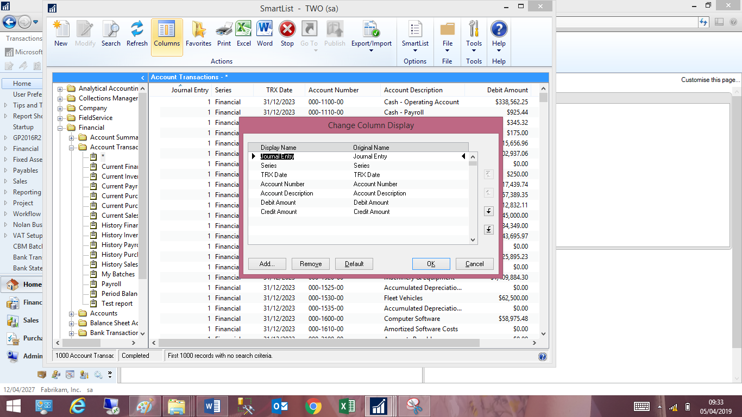The image size is (742, 417).
Task: Expand the Collections Management folder
Action: coord(60,98)
